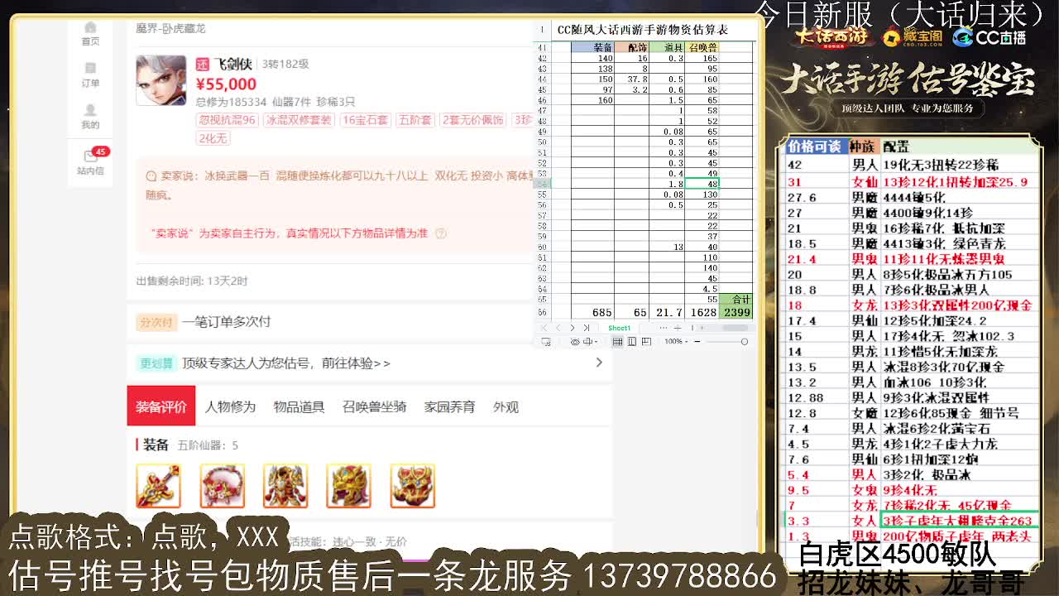Click the sword weapon equipment icon

tap(159, 485)
